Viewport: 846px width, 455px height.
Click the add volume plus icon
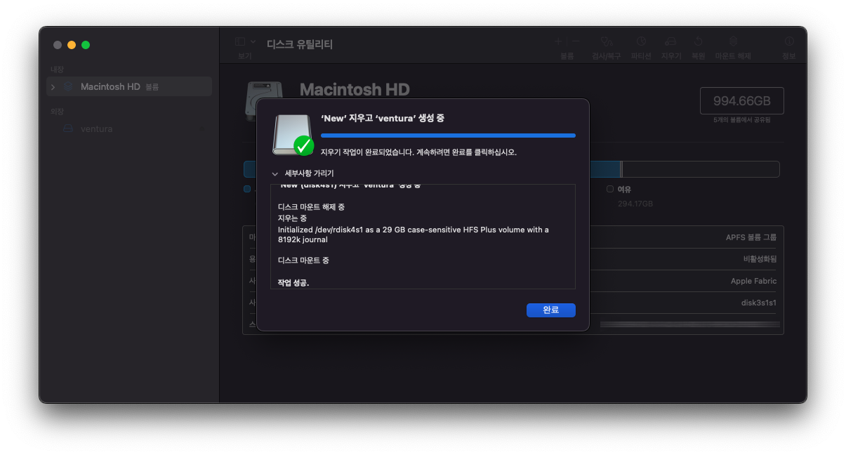pyautogui.click(x=558, y=42)
